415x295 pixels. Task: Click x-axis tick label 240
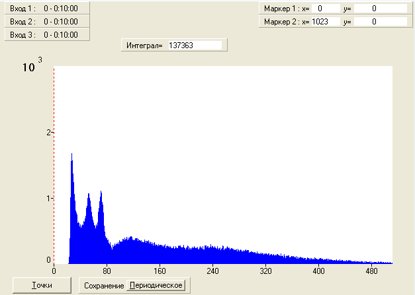212,271
